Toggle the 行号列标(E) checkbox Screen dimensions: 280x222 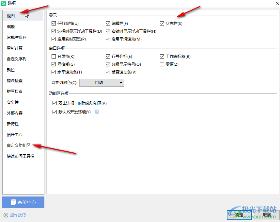click(x=108, y=57)
